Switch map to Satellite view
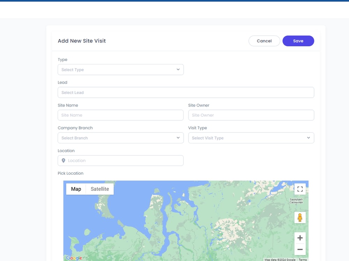The width and height of the screenshot is (349, 261). [100, 189]
